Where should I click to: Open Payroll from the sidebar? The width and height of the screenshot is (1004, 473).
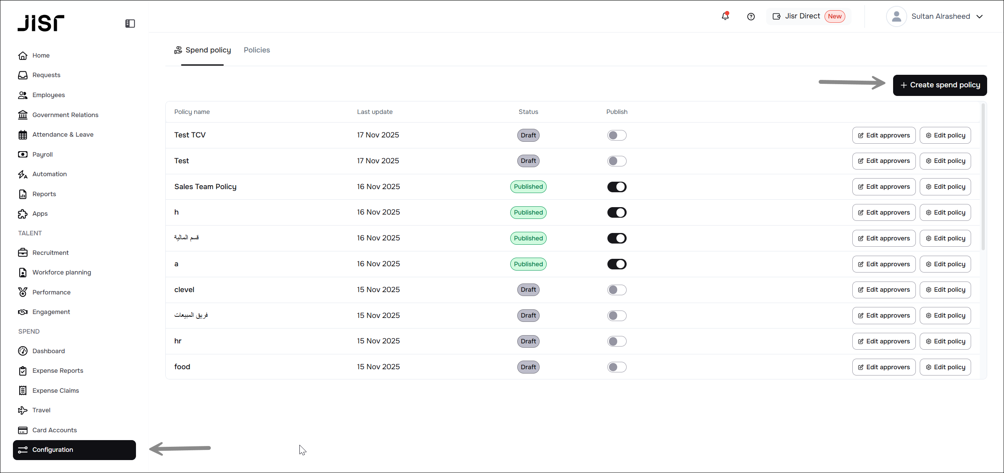pyautogui.click(x=42, y=154)
